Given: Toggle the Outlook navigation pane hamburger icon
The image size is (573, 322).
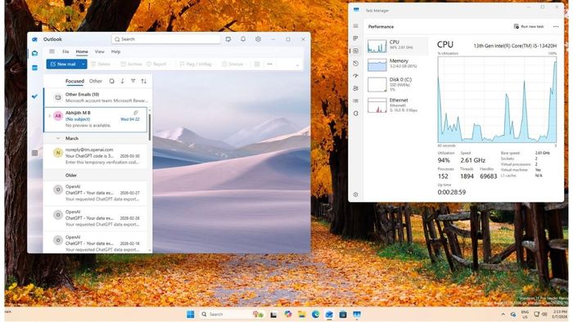Looking at the screenshot, I should 52,51.
